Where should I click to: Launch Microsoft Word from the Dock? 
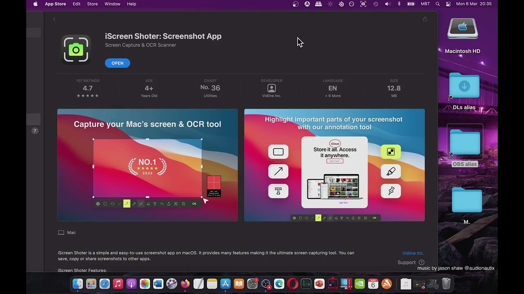click(x=158, y=283)
